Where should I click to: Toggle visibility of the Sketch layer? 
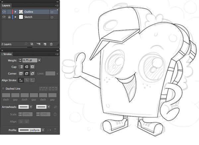click(x=4, y=17)
